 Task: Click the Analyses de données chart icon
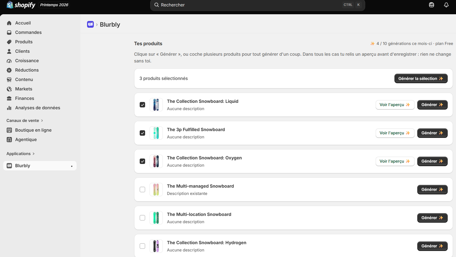point(9,108)
